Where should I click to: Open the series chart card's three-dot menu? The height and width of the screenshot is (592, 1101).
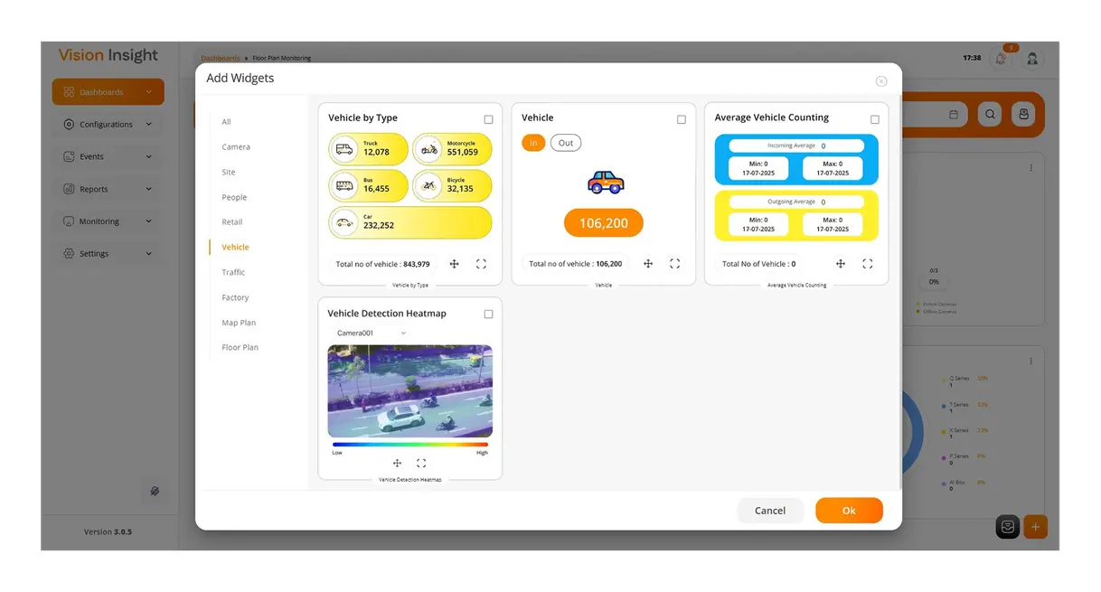pos(1031,362)
